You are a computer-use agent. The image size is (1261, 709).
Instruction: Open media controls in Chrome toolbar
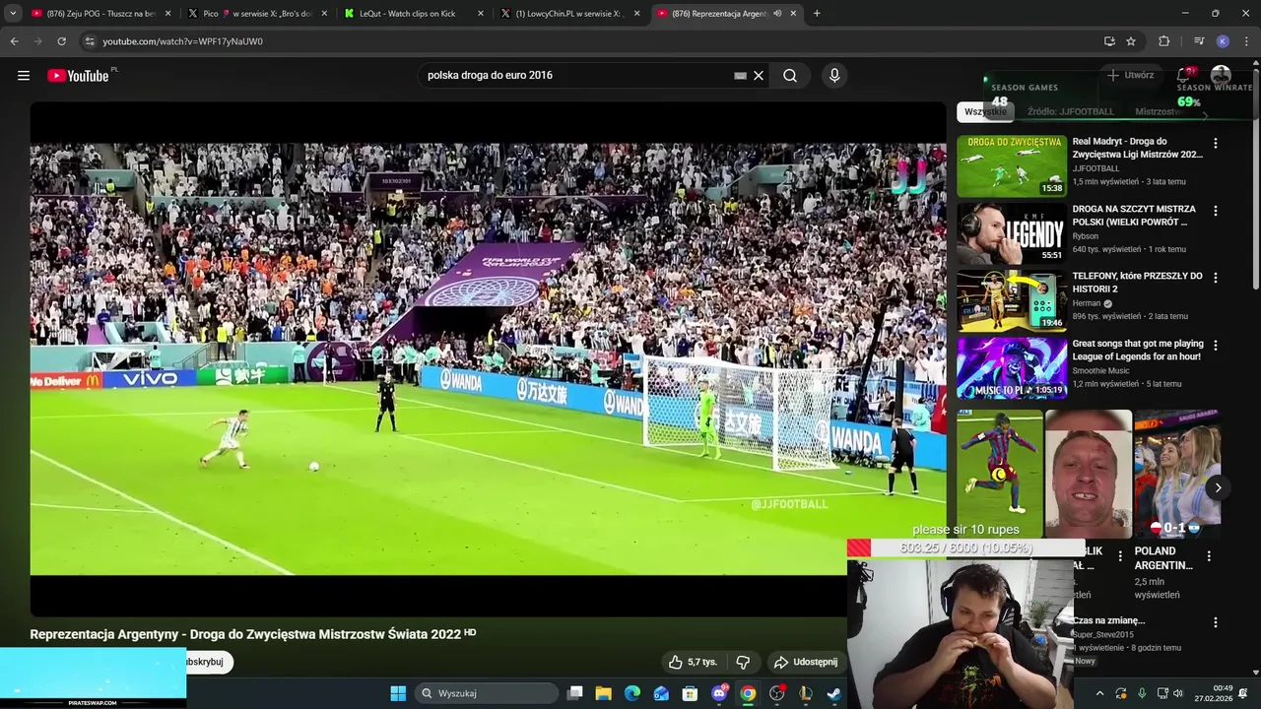[x=1199, y=41]
